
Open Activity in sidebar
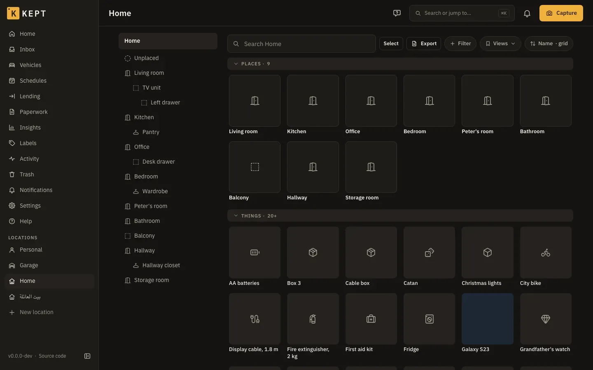point(49,159)
